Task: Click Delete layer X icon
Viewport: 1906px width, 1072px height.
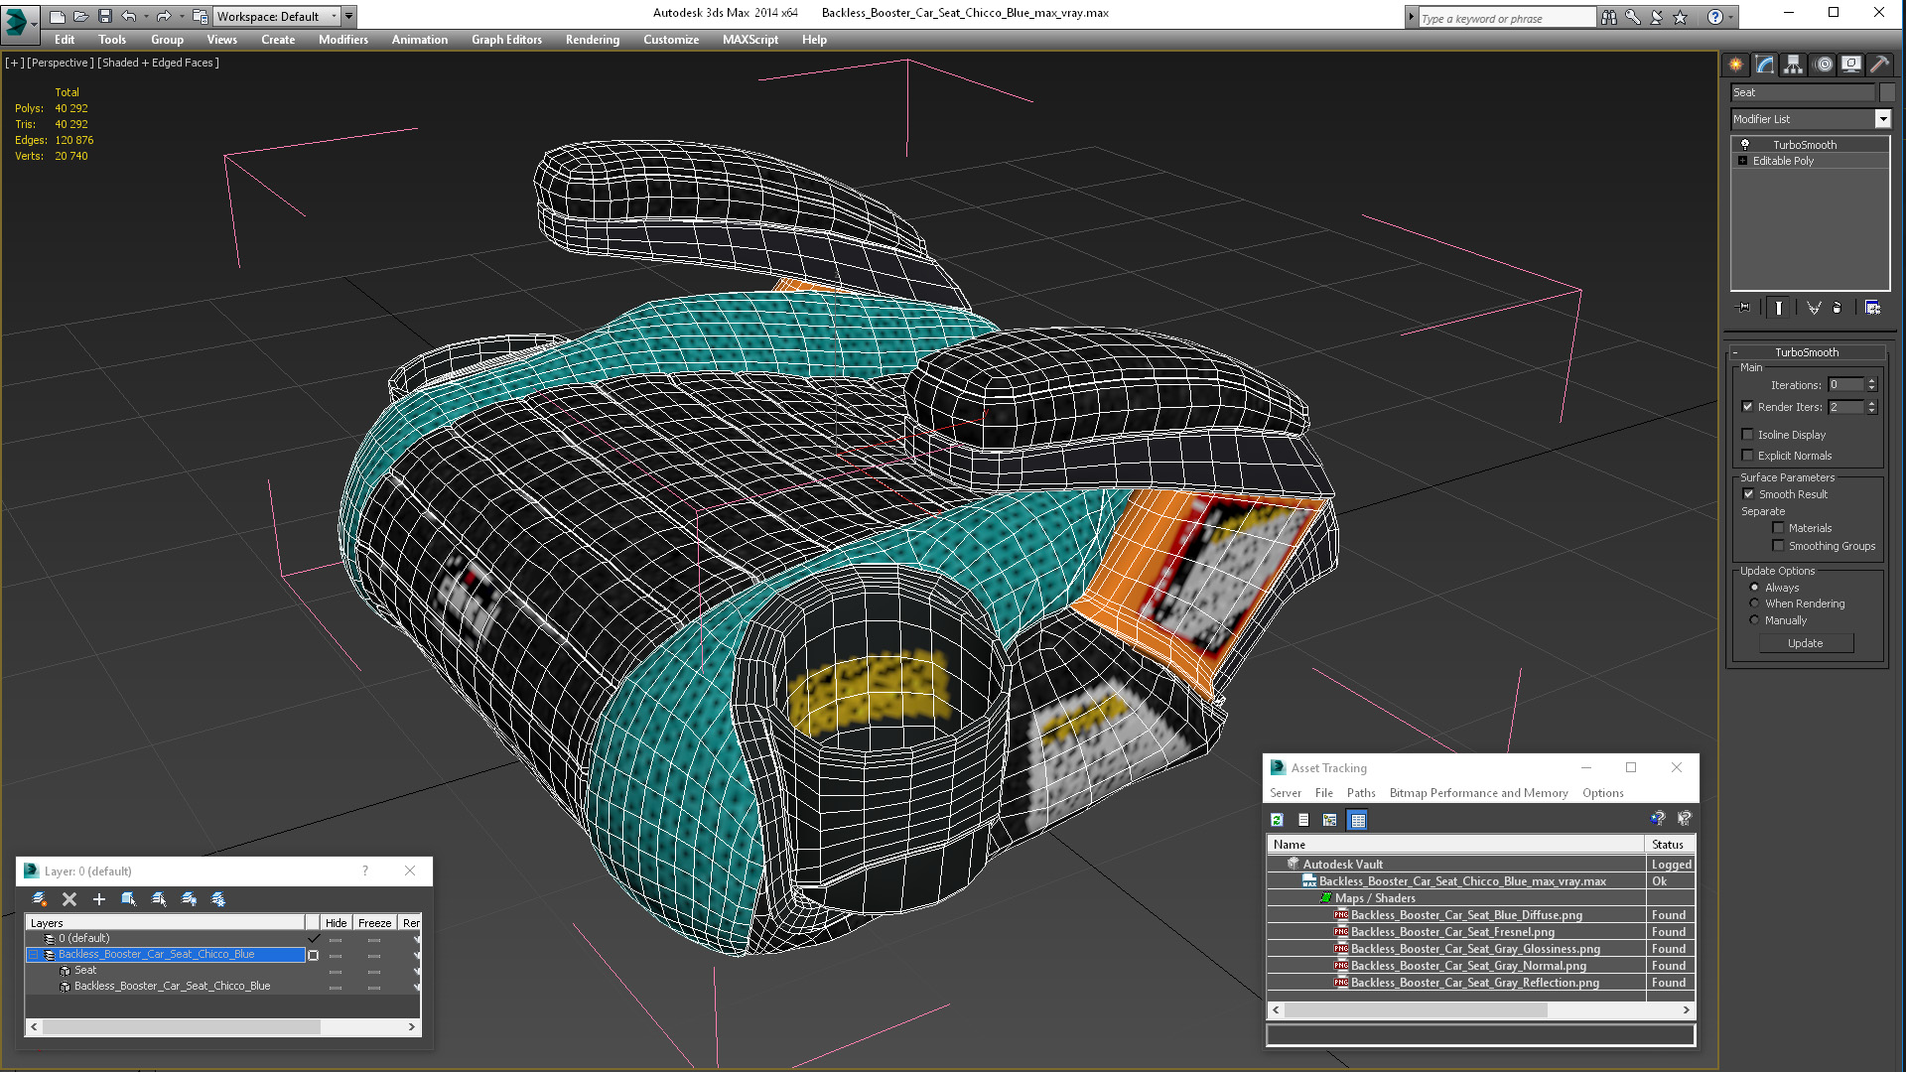Action: point(69,899)
